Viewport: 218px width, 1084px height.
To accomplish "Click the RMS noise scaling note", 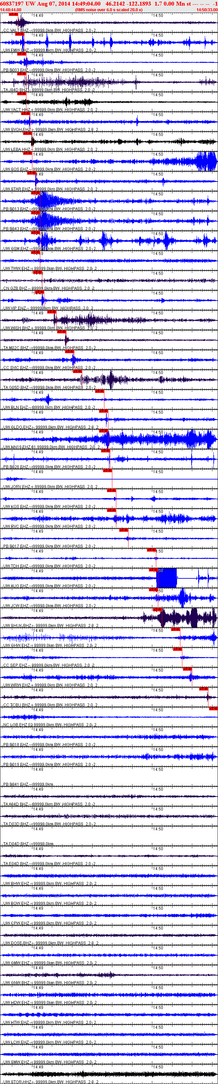I will 109,10.
